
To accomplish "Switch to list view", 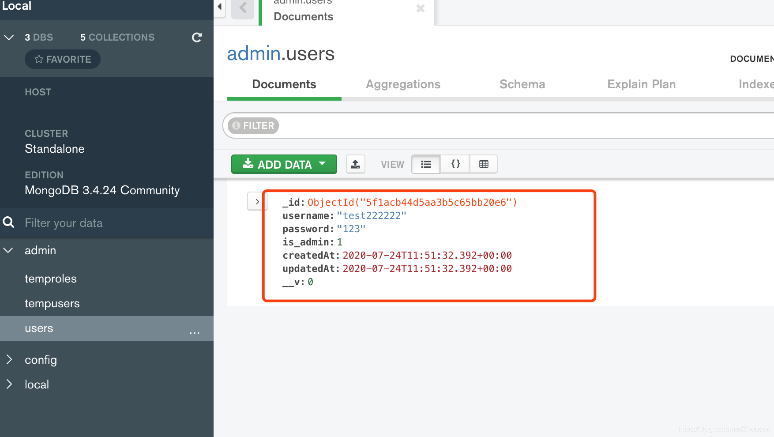I will tap(426, 164).
